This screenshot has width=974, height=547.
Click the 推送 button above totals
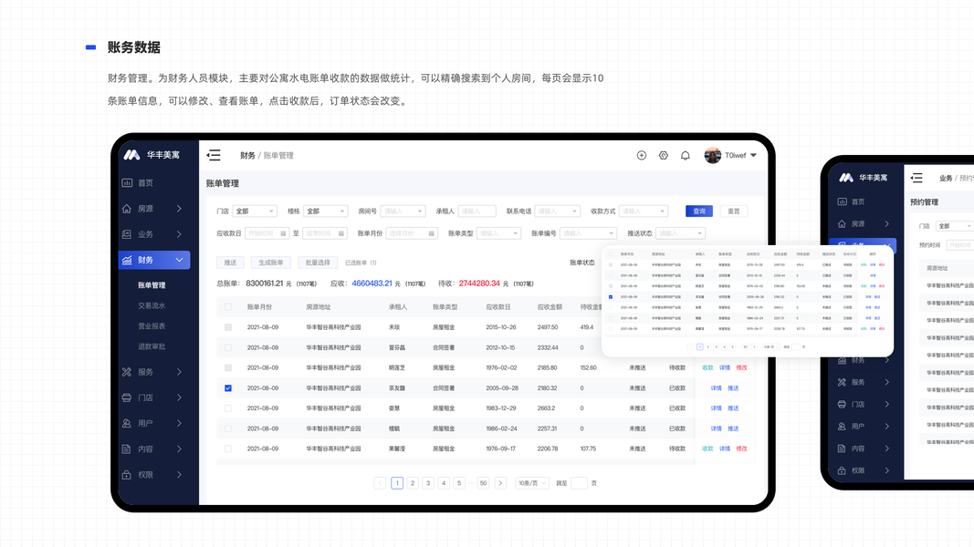coord(230,263)
